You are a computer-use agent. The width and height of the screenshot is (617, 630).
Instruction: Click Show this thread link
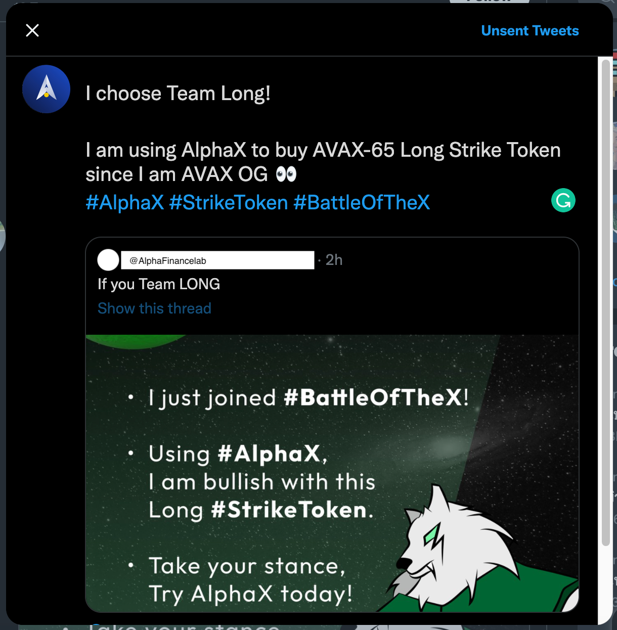154,308
